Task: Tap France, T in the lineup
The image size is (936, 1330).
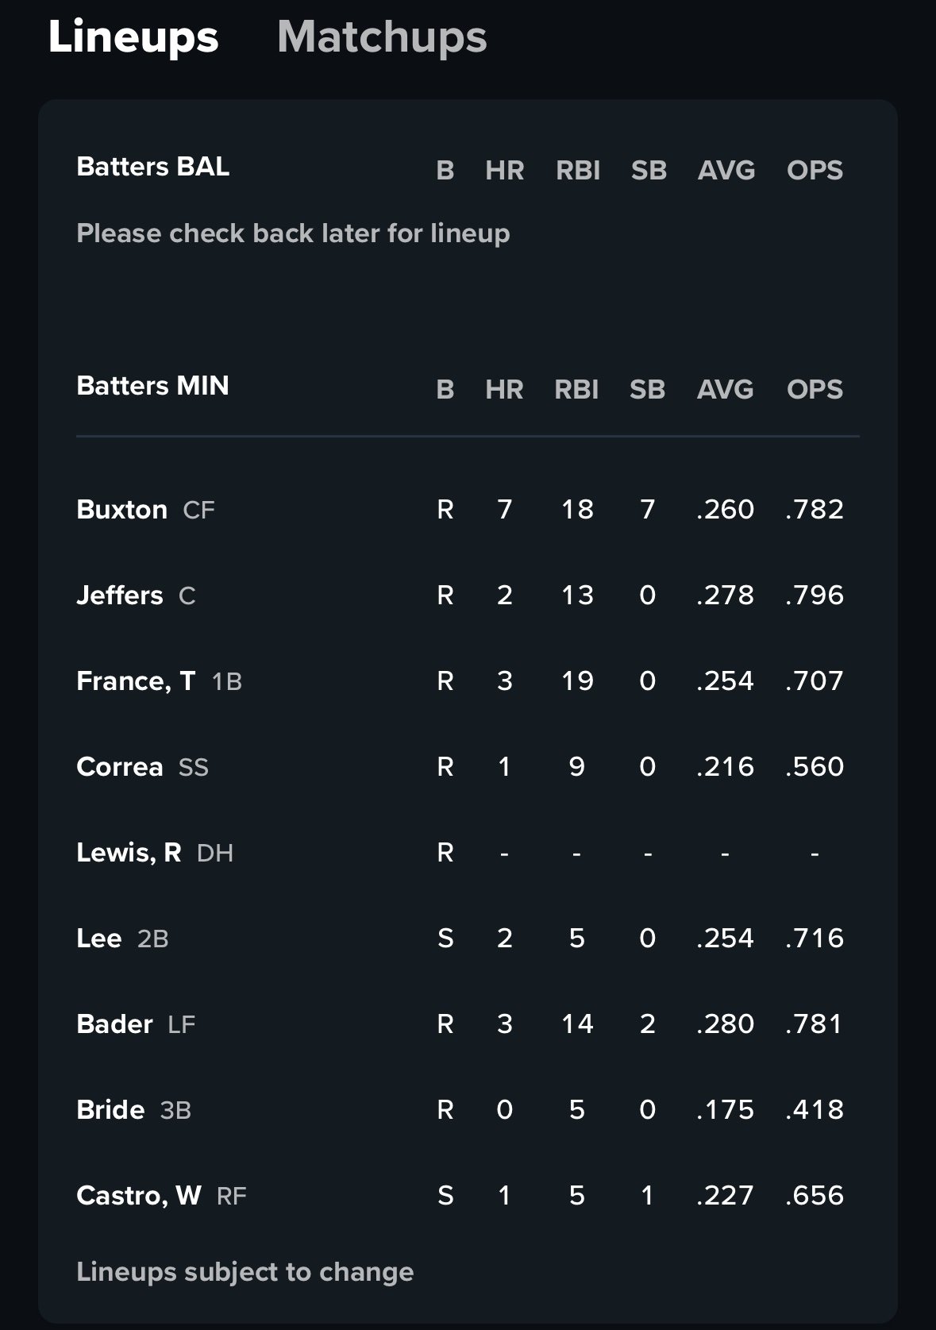Action: [136, 681]
